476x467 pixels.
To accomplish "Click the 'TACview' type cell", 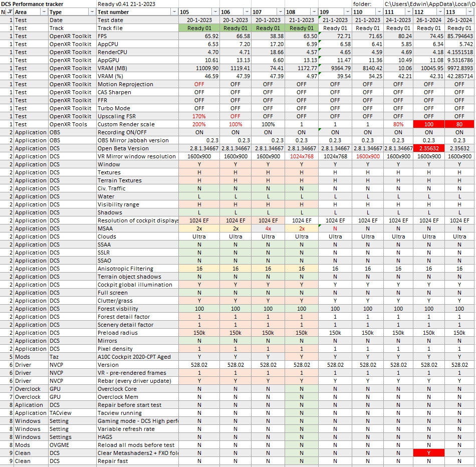I will (x=72, y=413).
